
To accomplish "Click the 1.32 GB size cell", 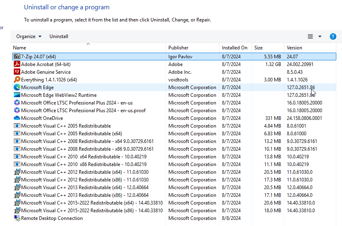I will coord(273,64).
